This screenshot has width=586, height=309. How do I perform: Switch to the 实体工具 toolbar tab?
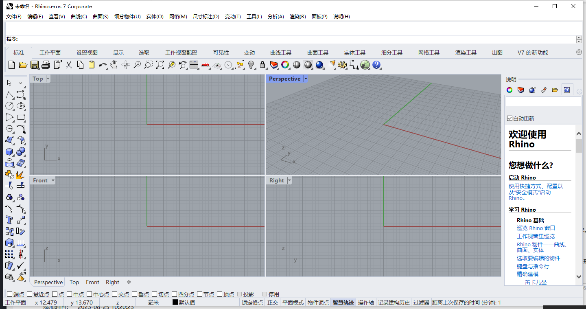click(355, 53)
